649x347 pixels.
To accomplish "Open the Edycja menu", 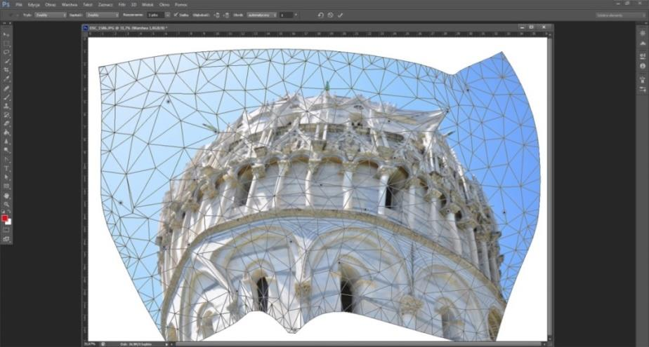I will pyautogui.click(x=34, y=4).
